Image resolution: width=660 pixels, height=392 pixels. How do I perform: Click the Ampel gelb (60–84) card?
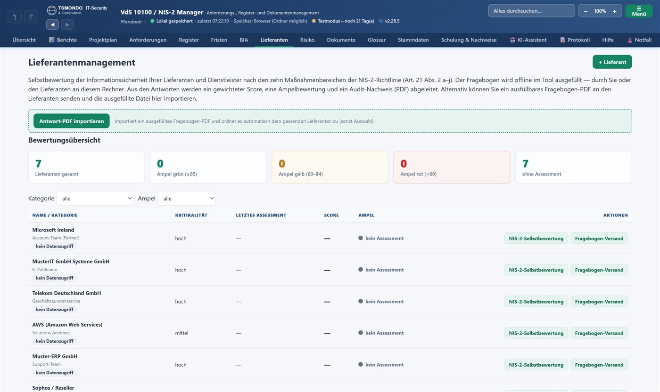pos(330,167)
